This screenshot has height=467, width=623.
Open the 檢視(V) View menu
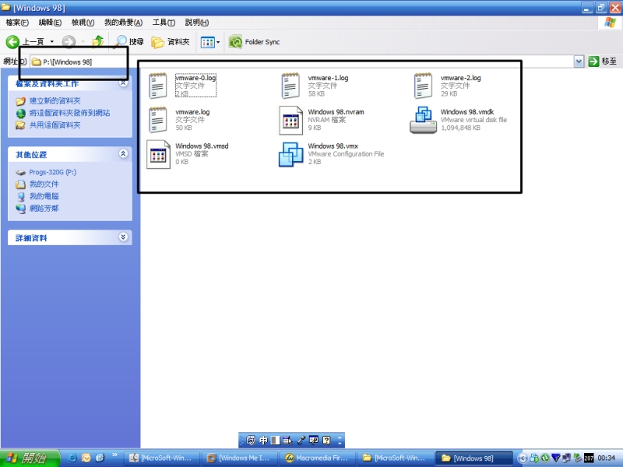point(83,23)
